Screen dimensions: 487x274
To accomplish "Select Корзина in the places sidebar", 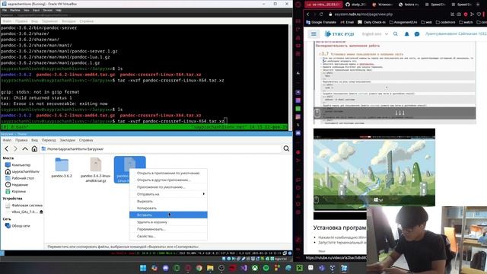I will coord(15,191).
